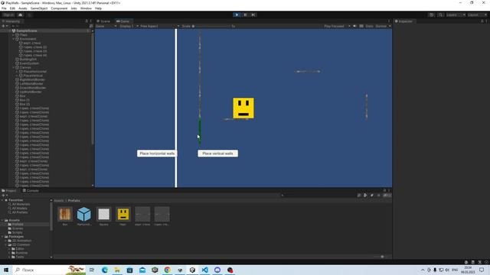Click the yellow face character in Game view

243,108
